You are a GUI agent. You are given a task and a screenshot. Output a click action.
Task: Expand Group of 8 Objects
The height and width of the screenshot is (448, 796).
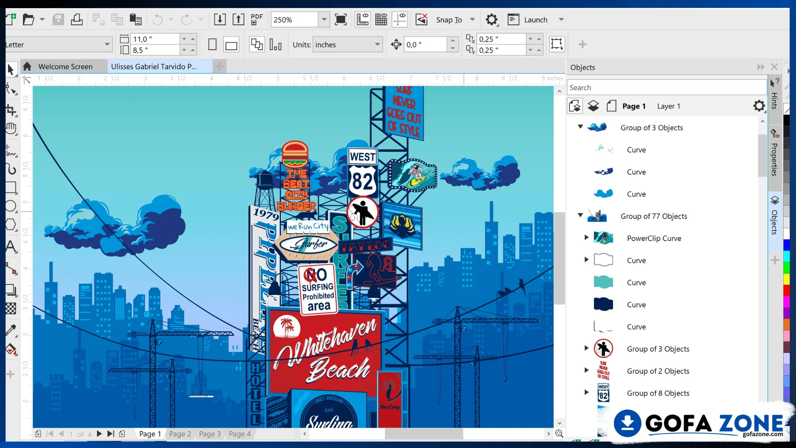click(586, 392)
